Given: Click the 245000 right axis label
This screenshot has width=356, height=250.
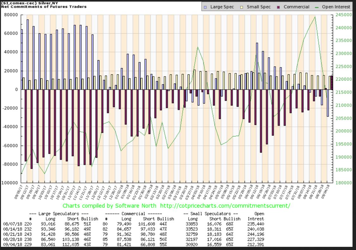Looking at the screenshot, I should pos(343,15).
